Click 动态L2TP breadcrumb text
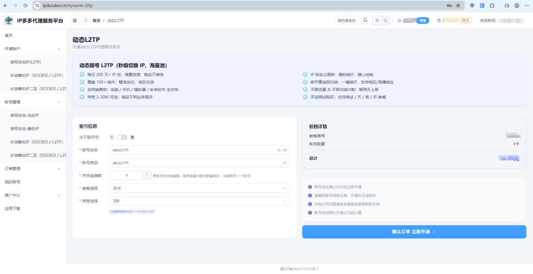Screen dimensions: 533x274 tap(115, 21)
